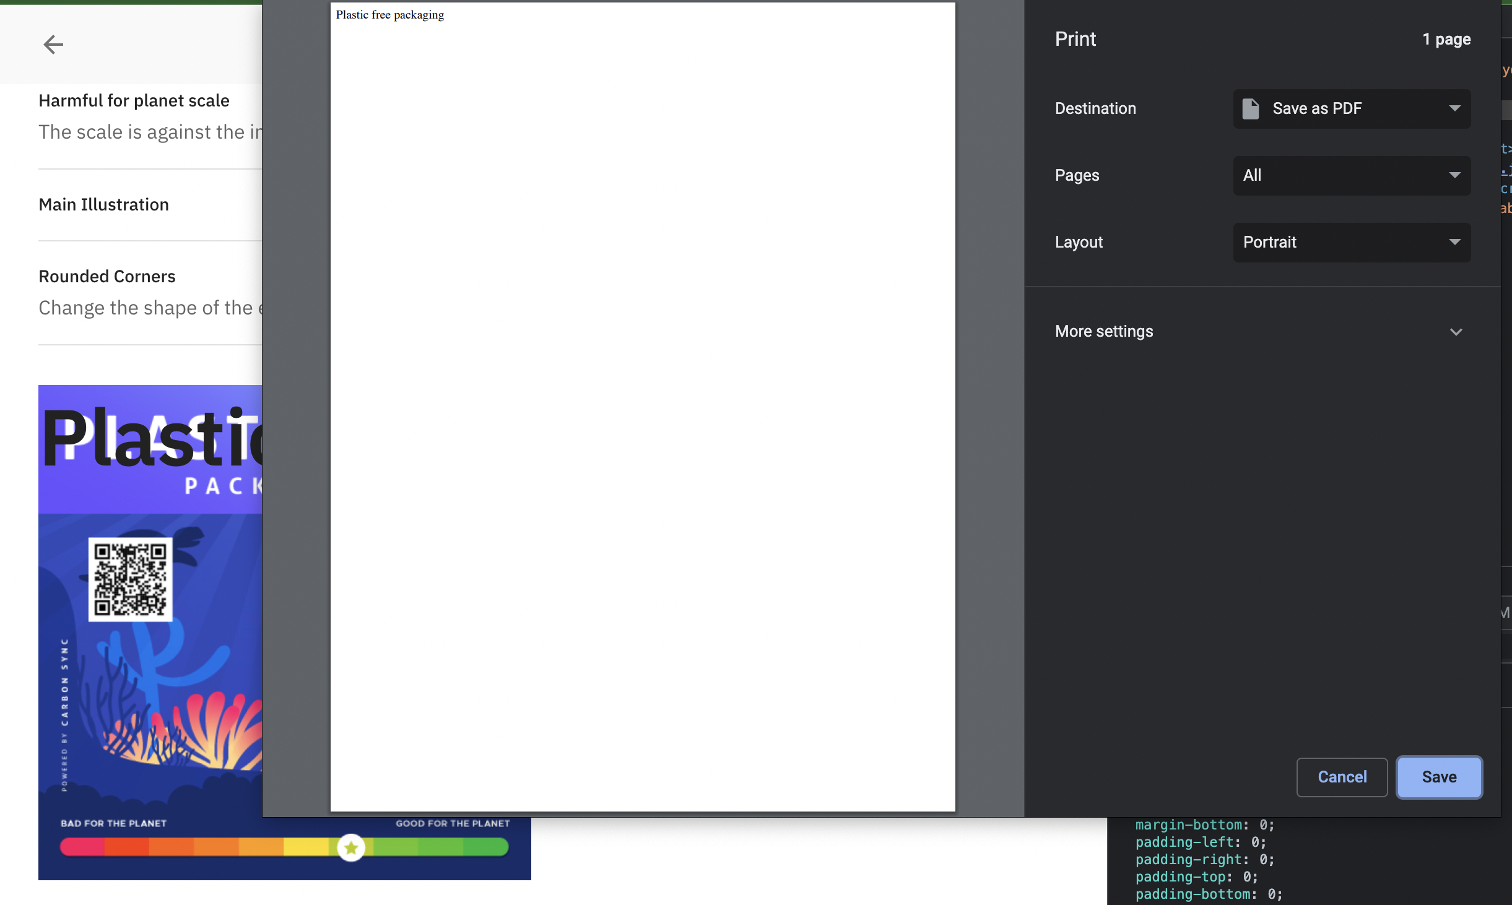
Task: Click Save to export the PDF
Action: 1438,777
